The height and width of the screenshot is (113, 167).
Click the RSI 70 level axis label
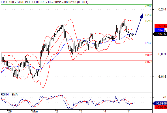point(164,97)
